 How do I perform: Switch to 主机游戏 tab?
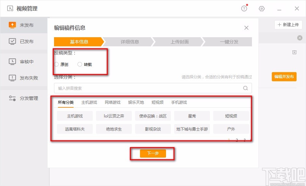(89, 102)
